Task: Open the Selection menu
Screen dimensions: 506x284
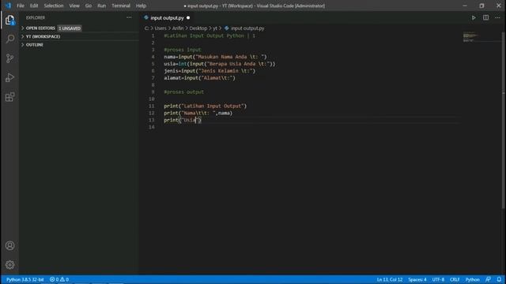Action: click(54, 6)
